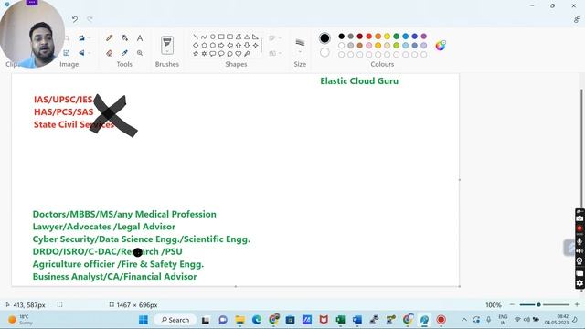
Task: Choose the Rectangle shape
Action: (221, 37)
